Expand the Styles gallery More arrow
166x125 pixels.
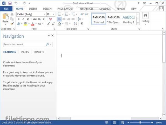(138, 23)
